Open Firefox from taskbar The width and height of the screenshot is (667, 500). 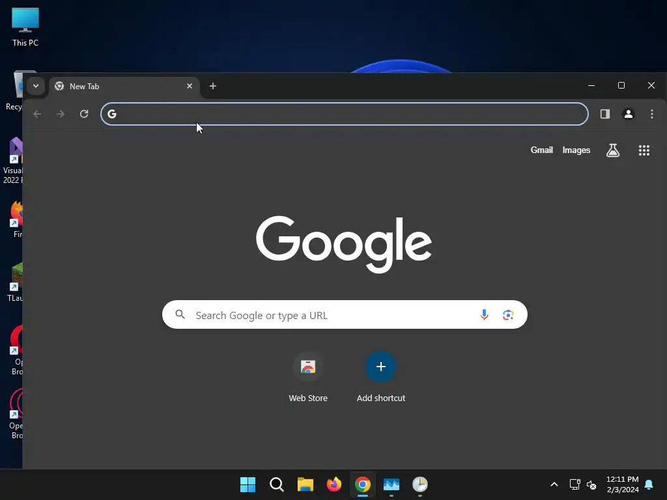coord(334,484)
